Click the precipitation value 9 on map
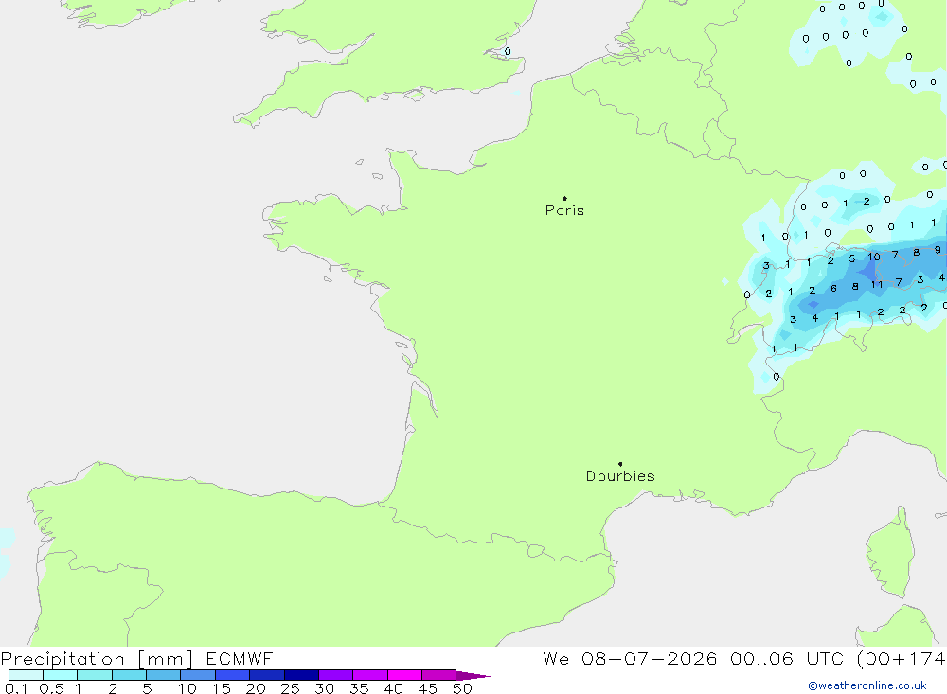Screen dimensions: 947x694 938,249
